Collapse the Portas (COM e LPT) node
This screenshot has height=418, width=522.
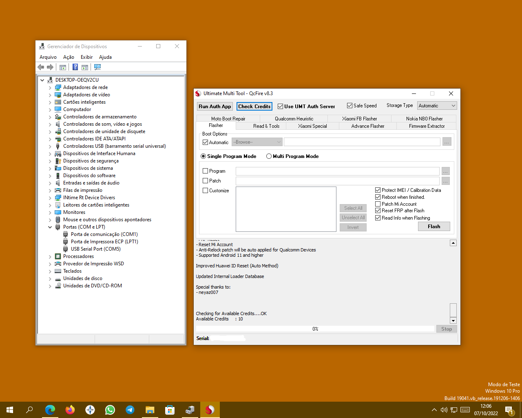point(50,227)
